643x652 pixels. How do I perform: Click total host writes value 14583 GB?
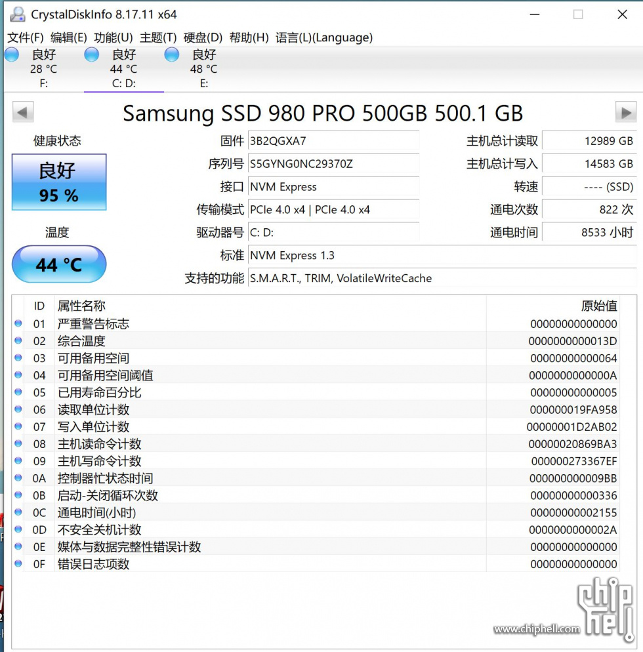[589, 164]
